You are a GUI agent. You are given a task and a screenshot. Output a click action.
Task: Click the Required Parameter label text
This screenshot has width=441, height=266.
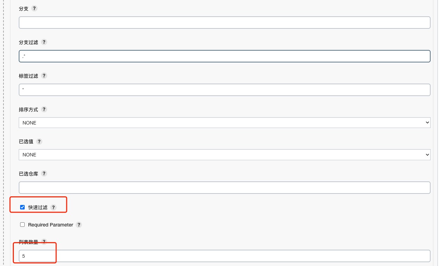[51, 225]
